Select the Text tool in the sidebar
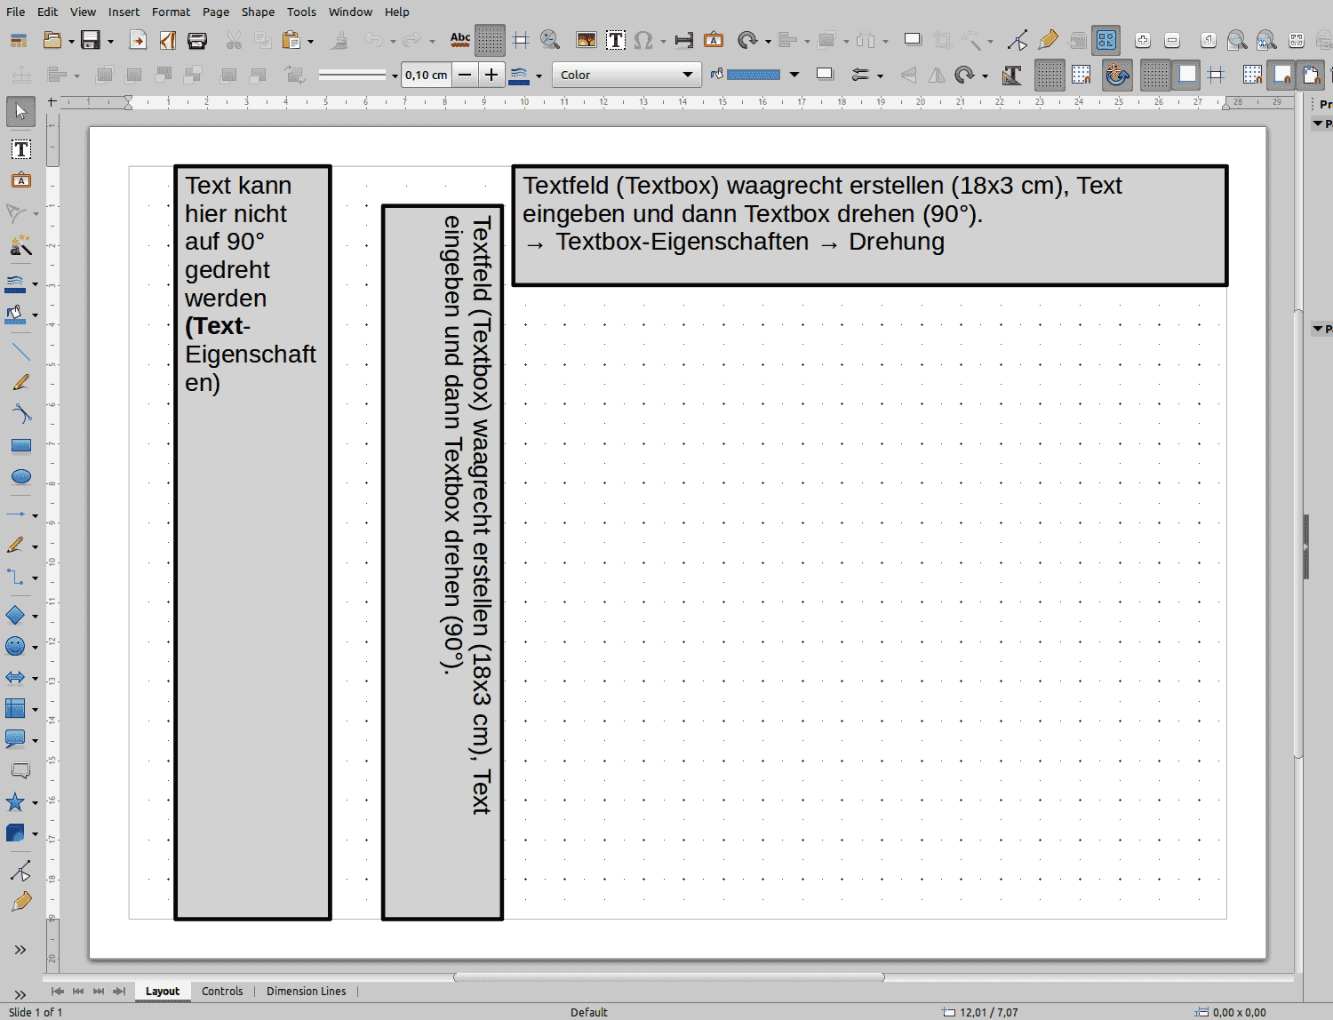The width and height of the screenshot is (1333, 1020). click(x=20, y=149)
